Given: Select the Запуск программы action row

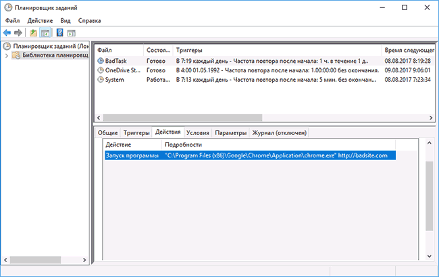Looking at the screenshot, I should point(132,155).
